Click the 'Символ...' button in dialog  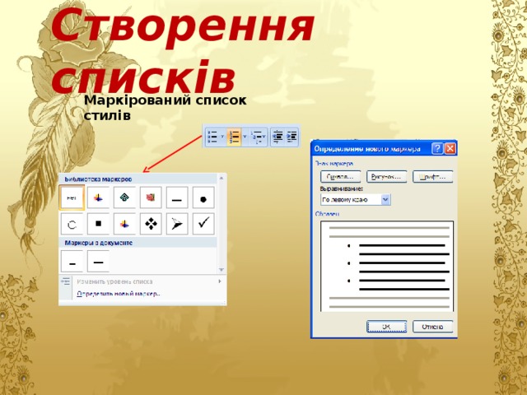[x=340, y=177]
